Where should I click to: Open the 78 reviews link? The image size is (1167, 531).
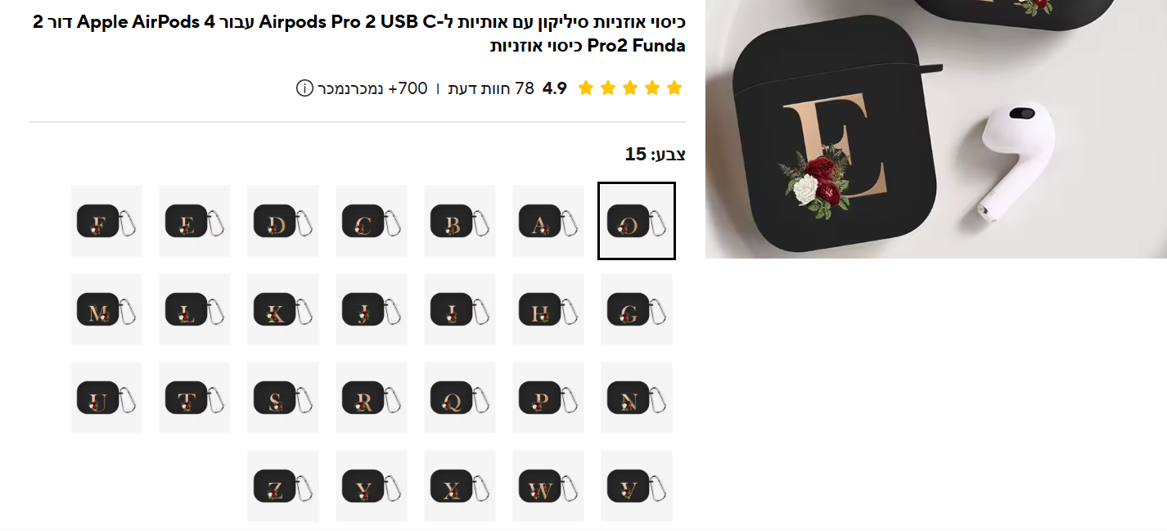[491, 88]
